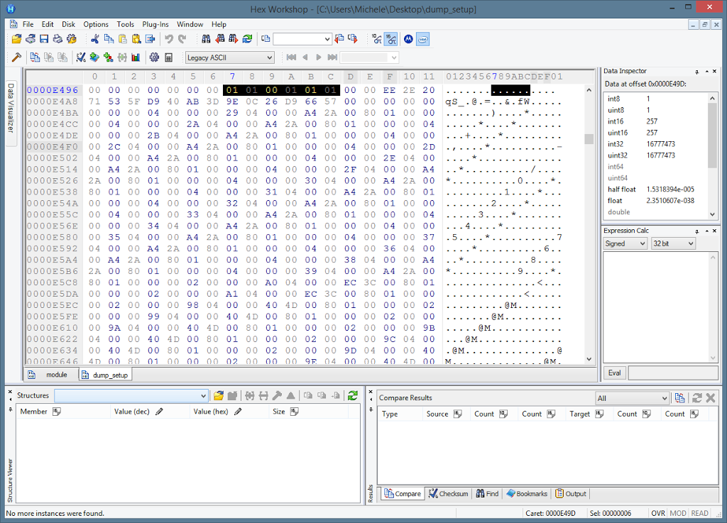Click the Open Drive icon
Screen dimensions: 727x523
(x=31, y=39)
